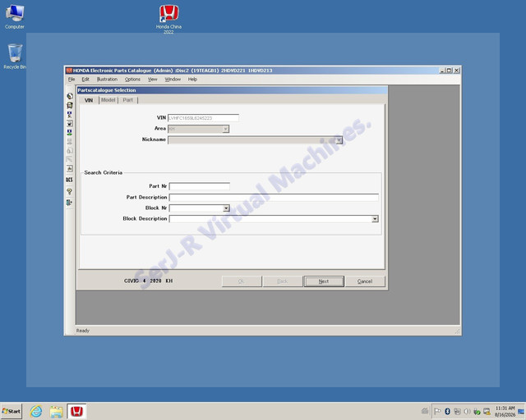The width and height of the screenshot is (526, 420).
Task: Click the safely remove hardware tray icon
Action: (x=477, y=411)
